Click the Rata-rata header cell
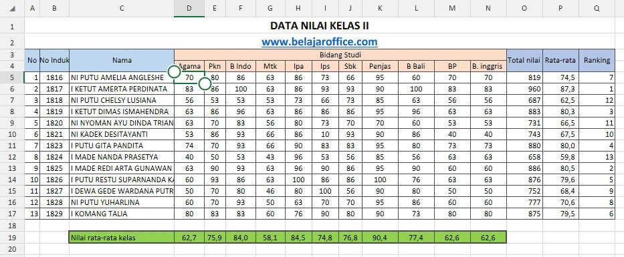Viewport: 624px width, 257px height. pos(560,60)
